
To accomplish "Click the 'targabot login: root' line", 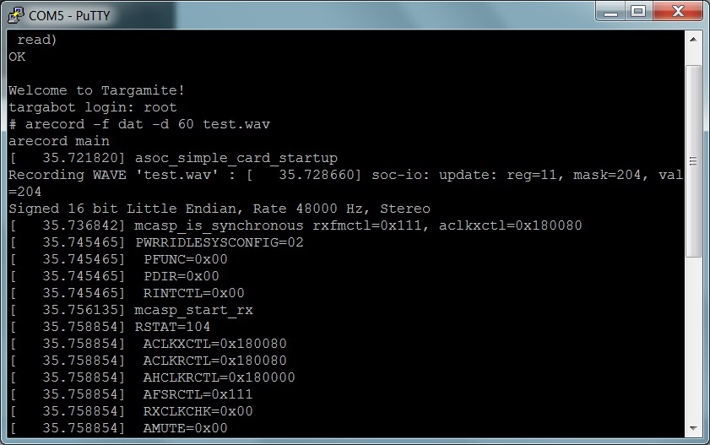I will point(93,107).
